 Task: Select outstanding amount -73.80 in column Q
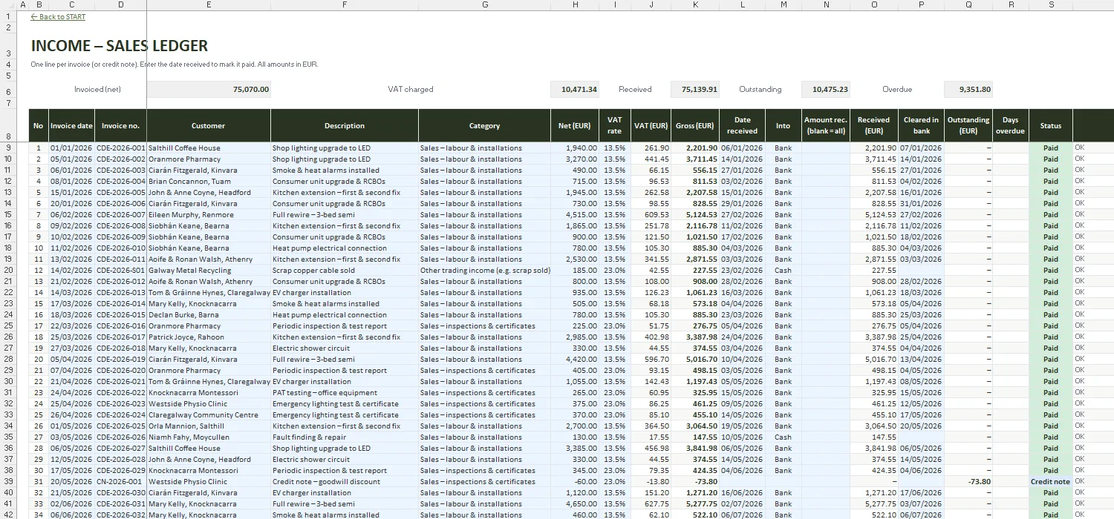coord(968,482)
